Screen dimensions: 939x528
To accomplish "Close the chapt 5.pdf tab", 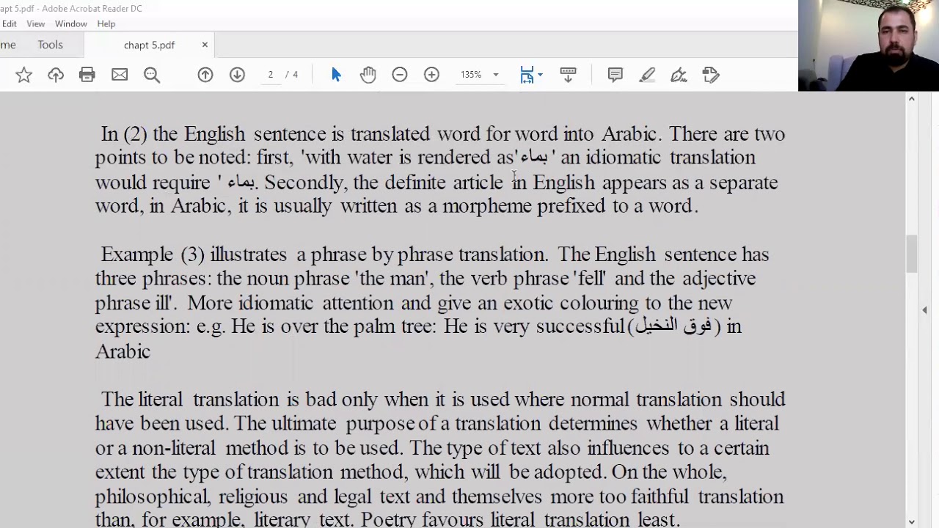I will pyautogui.click(x=205, y=45).
